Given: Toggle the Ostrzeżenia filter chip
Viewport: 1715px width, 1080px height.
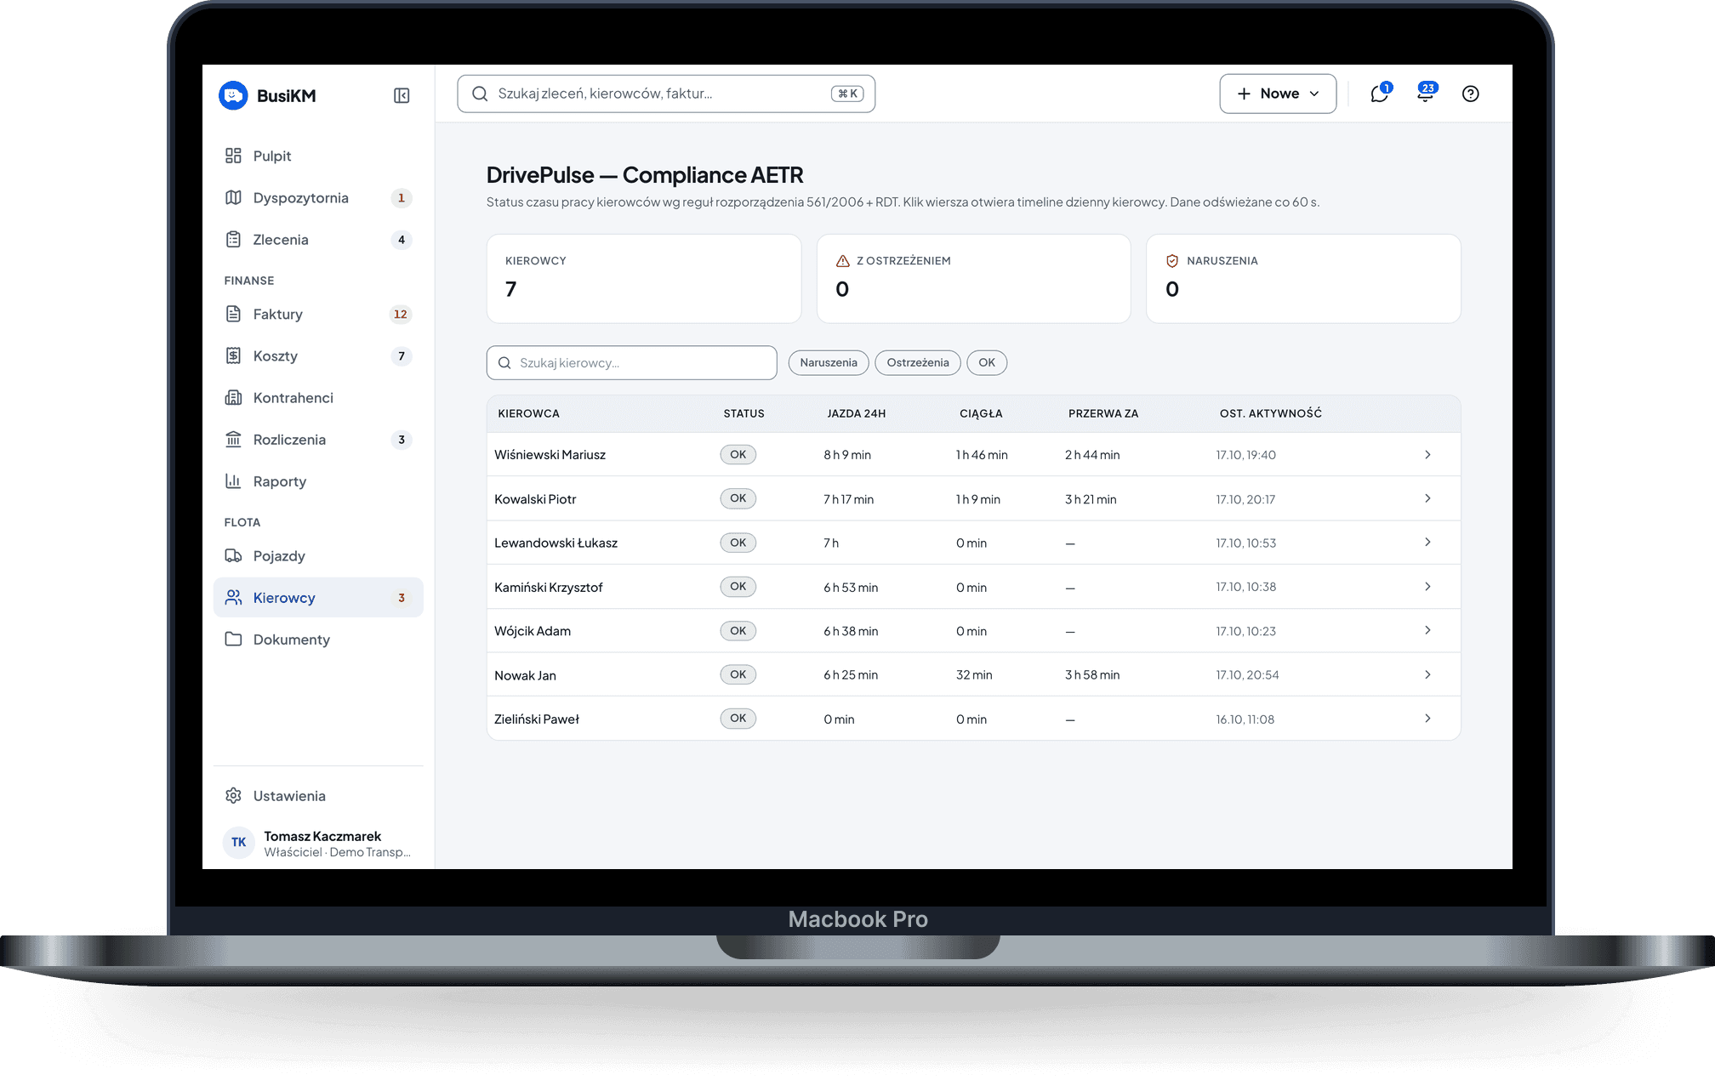Looking at the screenshot, I should (918, 362).
